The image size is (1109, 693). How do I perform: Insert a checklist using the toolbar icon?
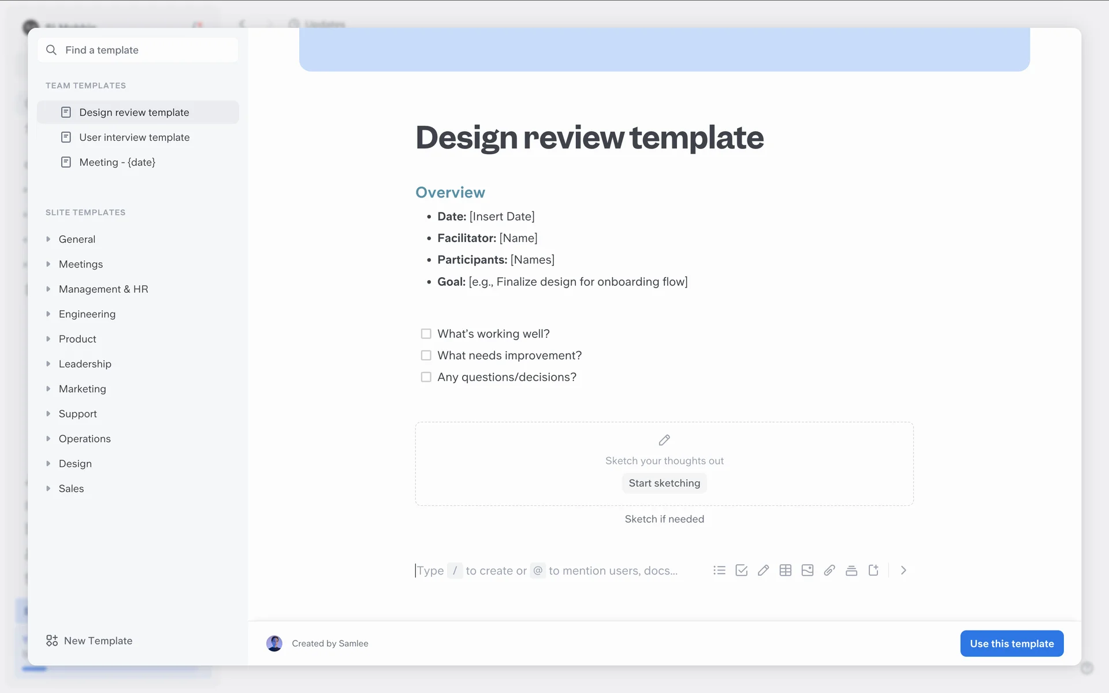(741, 571)
